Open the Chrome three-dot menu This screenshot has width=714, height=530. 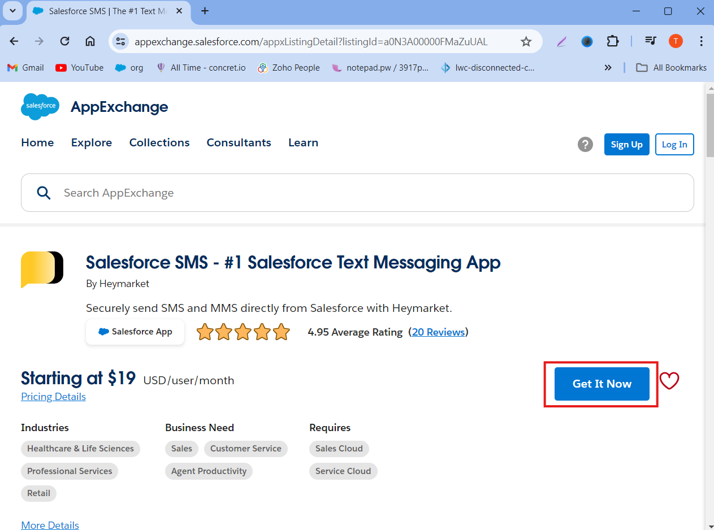pyautogui.click(x=701, y=41)
